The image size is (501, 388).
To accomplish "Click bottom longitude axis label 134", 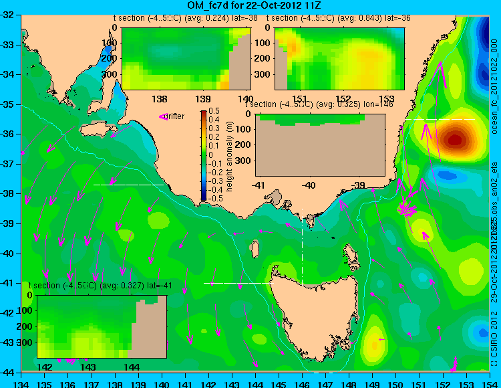I will (x=21, y=384).
